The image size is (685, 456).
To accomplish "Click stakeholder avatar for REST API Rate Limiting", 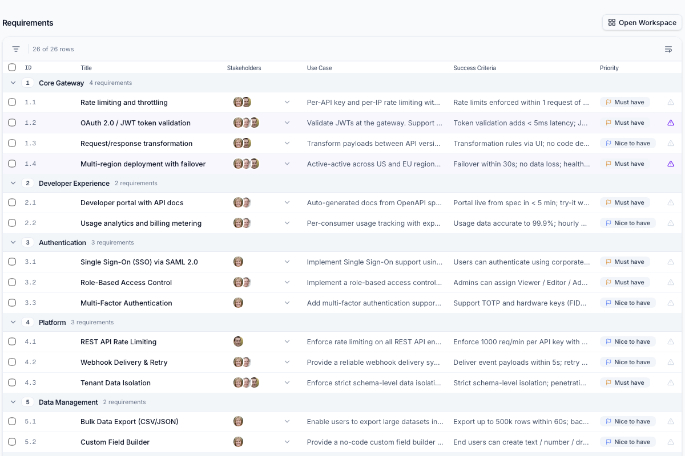I will [239, 342].
